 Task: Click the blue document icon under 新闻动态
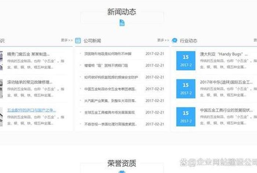(122, 23)
